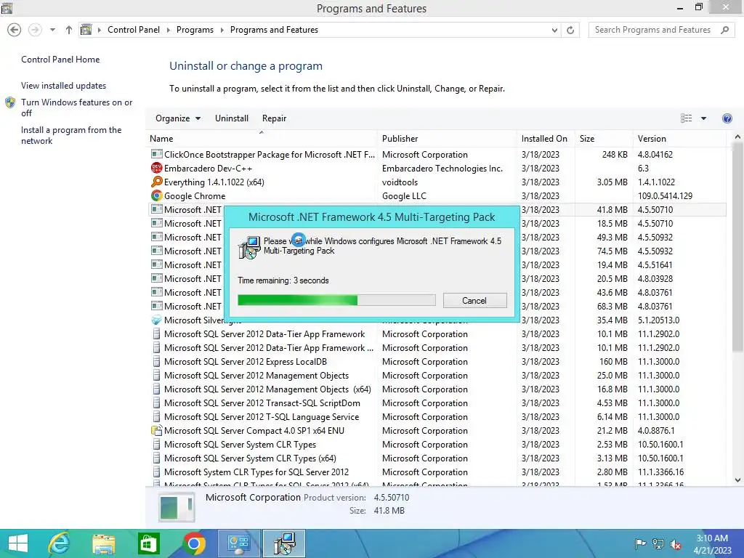The image size is (744, 558).
Task: Click version 109.0.5414.129 cell
Action: [x=665, y=195]
